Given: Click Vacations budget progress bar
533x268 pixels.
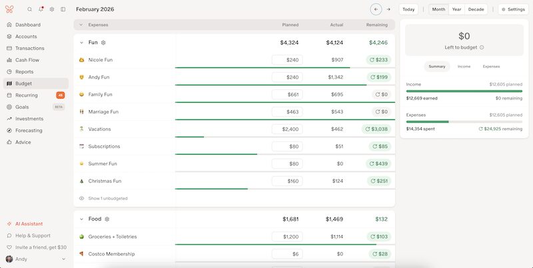Looking at the screenshot, I should coord(285,137).
